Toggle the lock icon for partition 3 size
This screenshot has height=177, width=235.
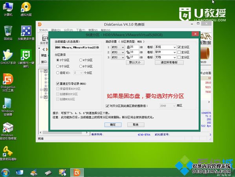(x=128, y=57)
